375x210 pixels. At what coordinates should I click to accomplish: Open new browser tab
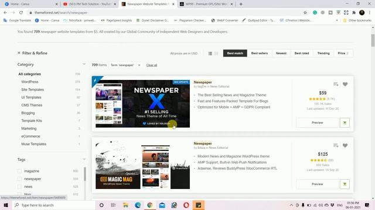(241, 4)
